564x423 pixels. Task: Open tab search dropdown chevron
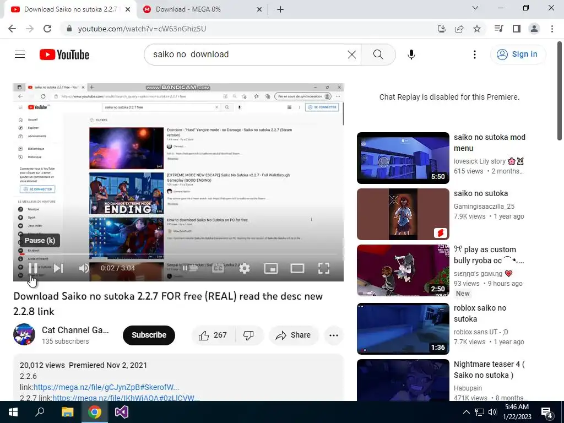tap(475, 8)
